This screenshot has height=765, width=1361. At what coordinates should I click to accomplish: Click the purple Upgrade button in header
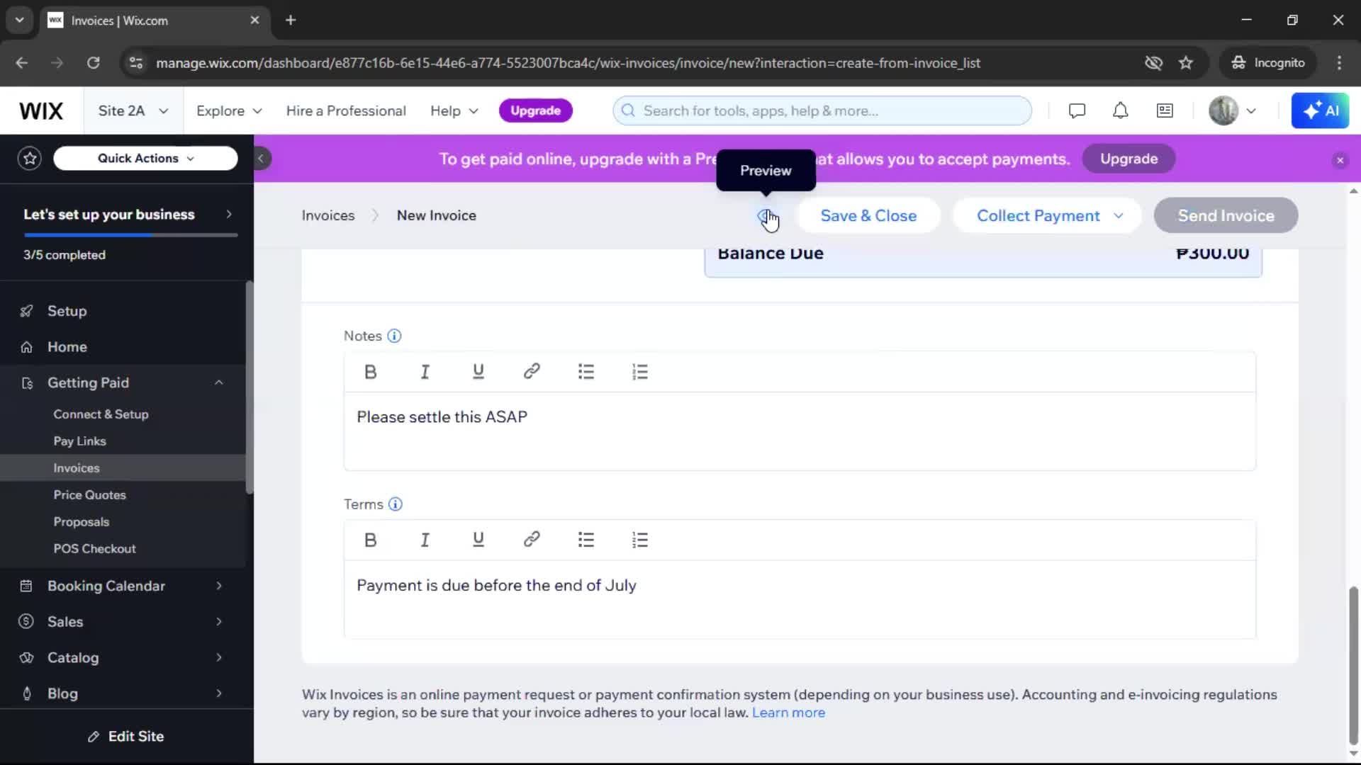point(535,110)
